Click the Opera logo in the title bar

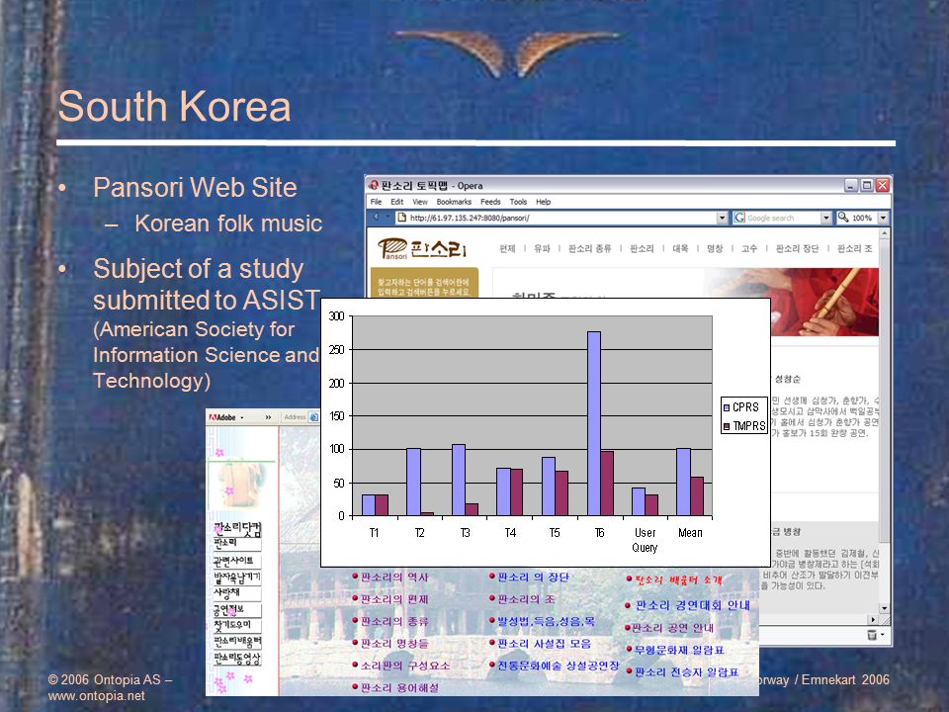(374, 185)
